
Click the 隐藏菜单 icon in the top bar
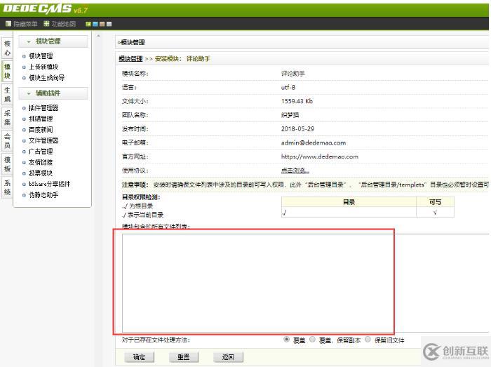click(x=8, y=24)
